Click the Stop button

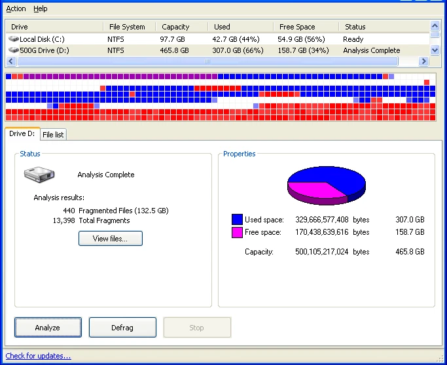pyautogui.click(x=197, y=328)
